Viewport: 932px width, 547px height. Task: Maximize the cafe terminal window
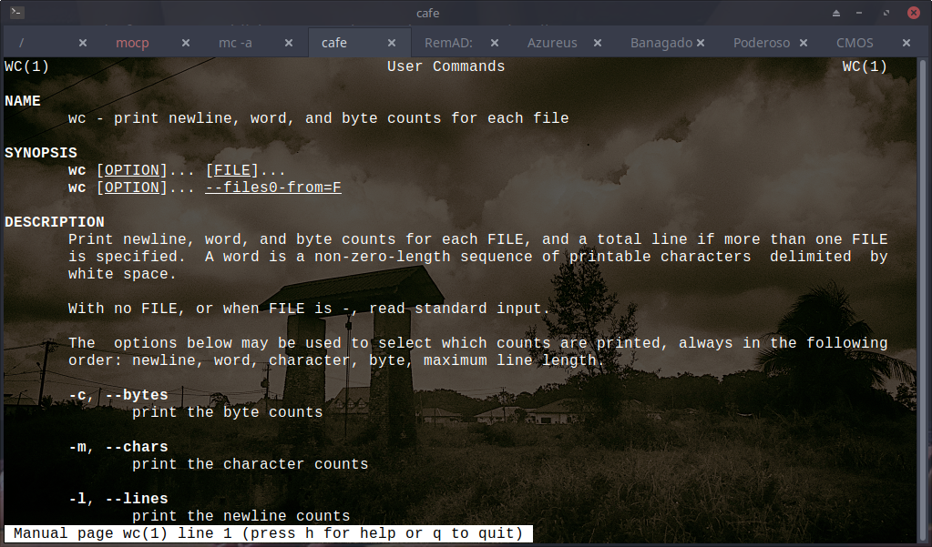click(x=886, y=13)
